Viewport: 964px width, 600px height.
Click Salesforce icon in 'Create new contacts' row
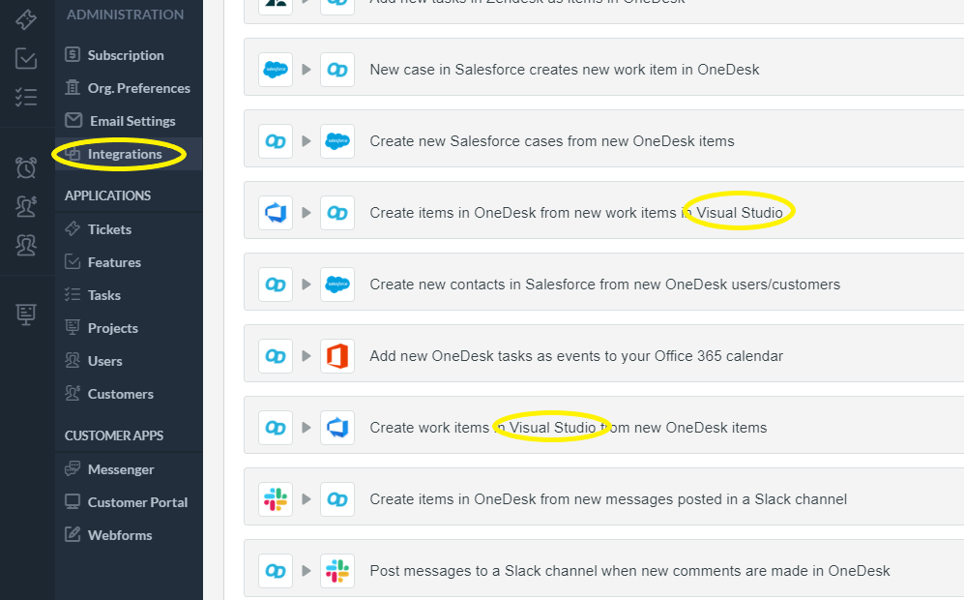[337, 285]
